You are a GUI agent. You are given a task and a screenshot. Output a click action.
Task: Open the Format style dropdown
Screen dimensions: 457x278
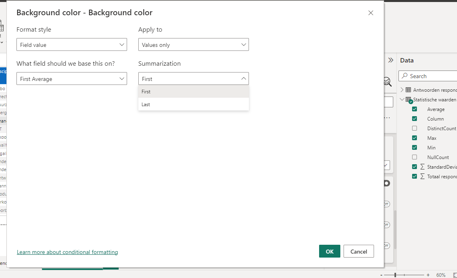click(72, 44)
